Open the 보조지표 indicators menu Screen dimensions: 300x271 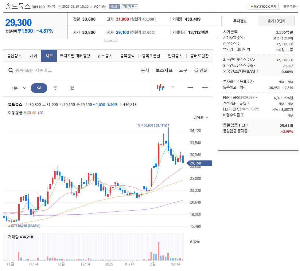[x=164, y=70]
